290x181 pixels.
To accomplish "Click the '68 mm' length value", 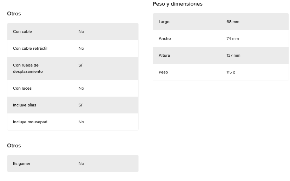I will [x=233, y=22].
